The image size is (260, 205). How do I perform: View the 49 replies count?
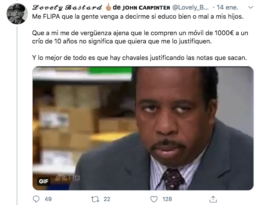tap(48, 199)
